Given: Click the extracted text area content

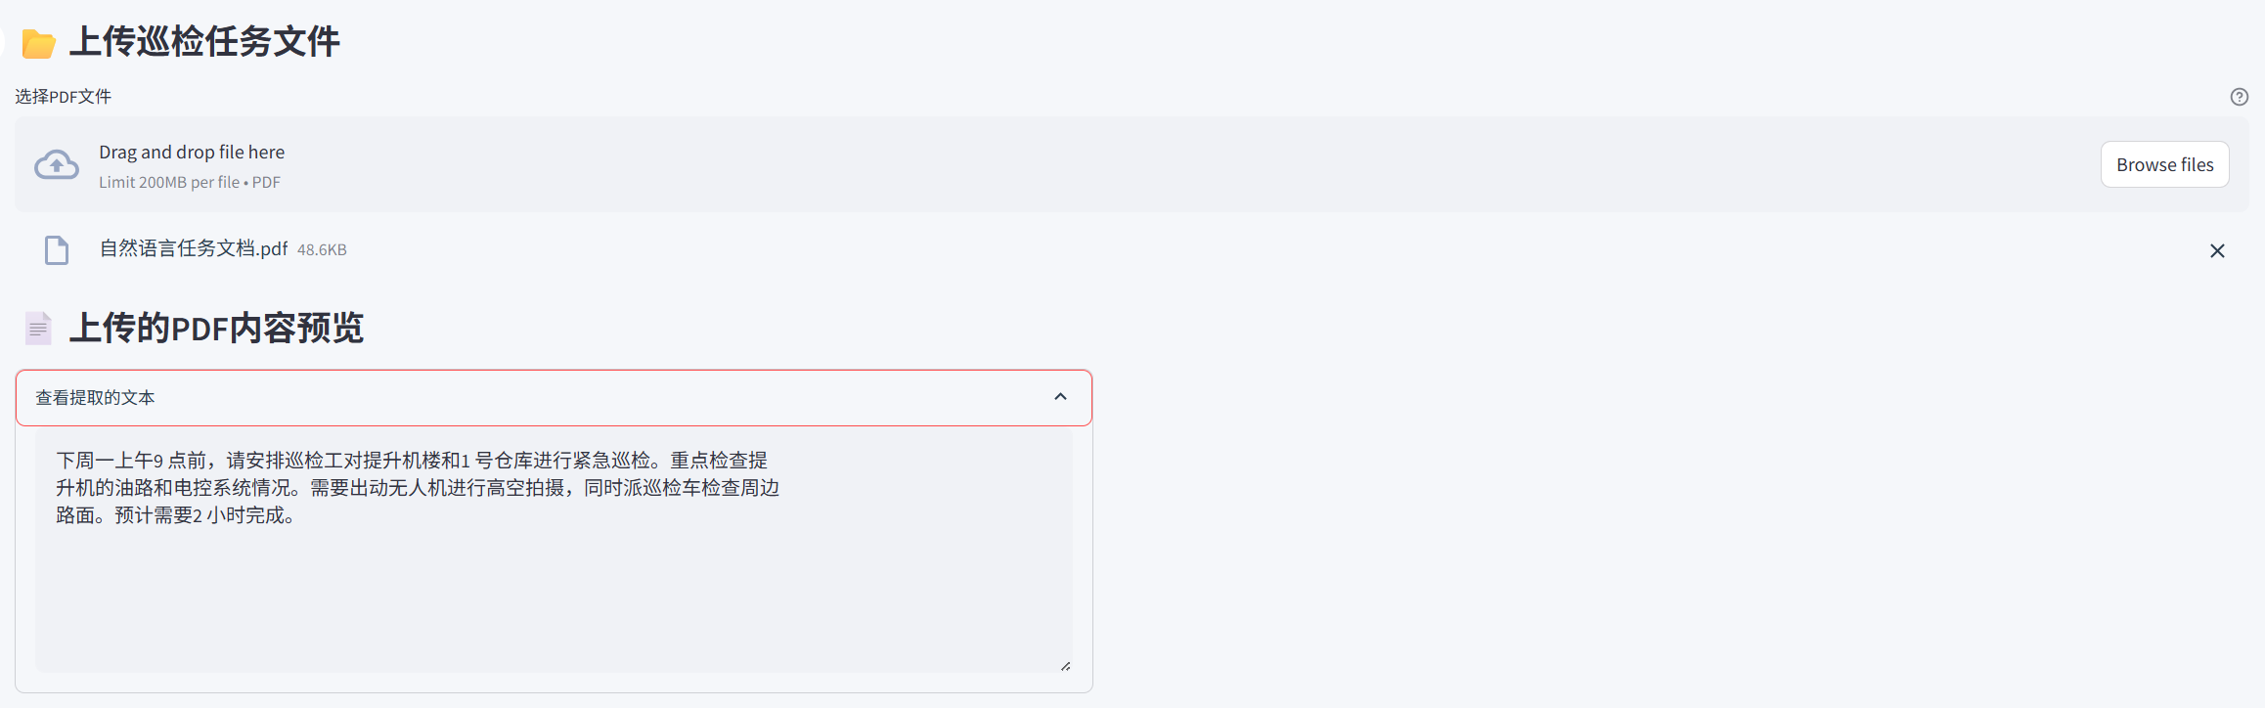Looking at the screenshot, I should click(417, 487).
